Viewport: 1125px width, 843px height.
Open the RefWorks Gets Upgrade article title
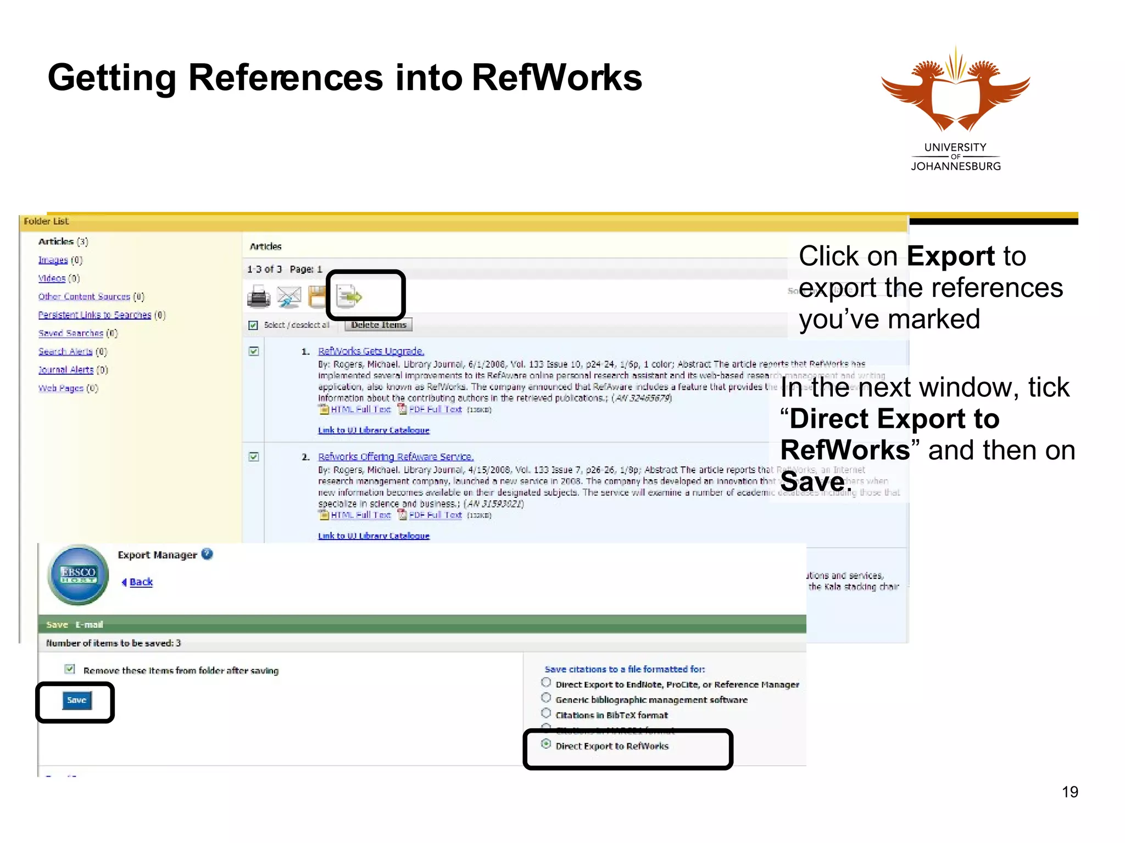(x=371, y=351)
